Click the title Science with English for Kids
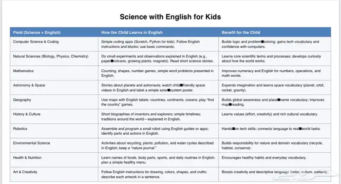The image size is (341, 184). click(x=170, y=17)
